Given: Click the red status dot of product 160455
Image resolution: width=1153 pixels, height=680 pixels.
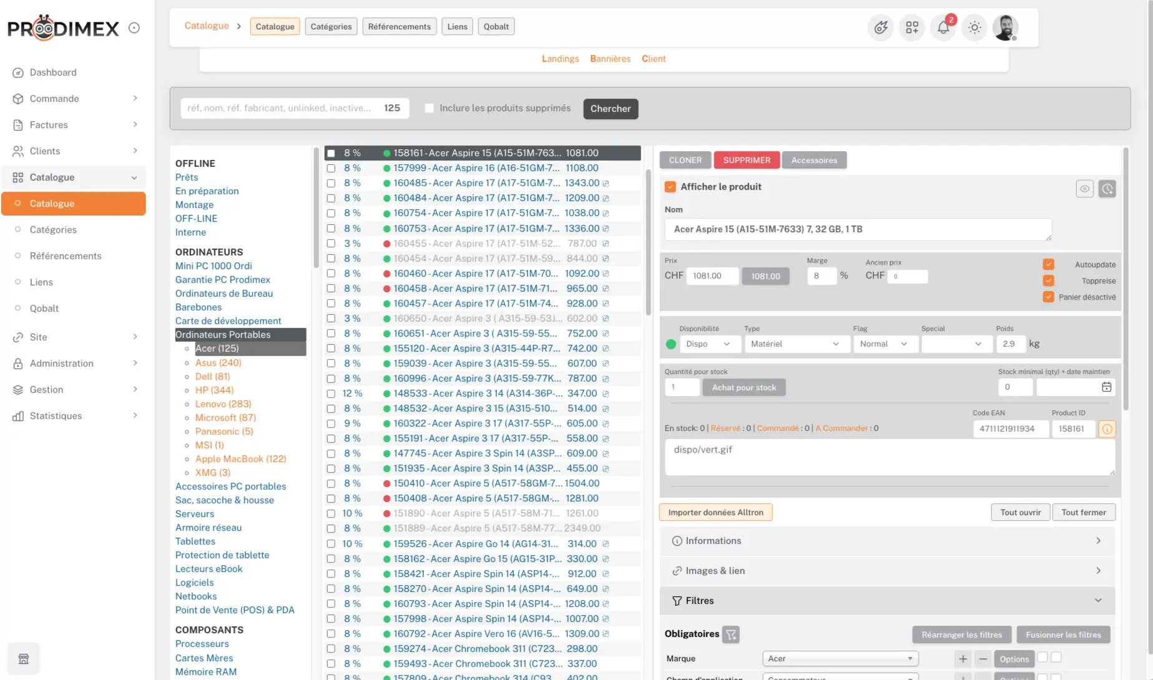Looking at the screenshot, I should 387,244.
